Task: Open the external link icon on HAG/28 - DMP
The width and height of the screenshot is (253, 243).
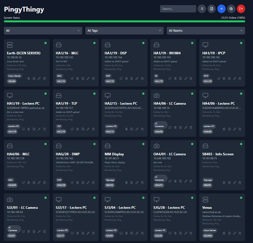Action: tap(72, 182)
